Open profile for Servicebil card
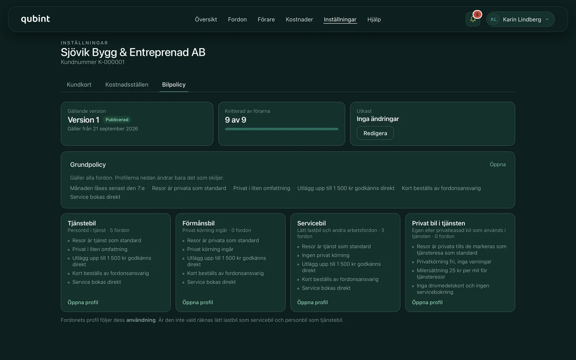Viewport: 576px width, 360px height. pos(312,302)
